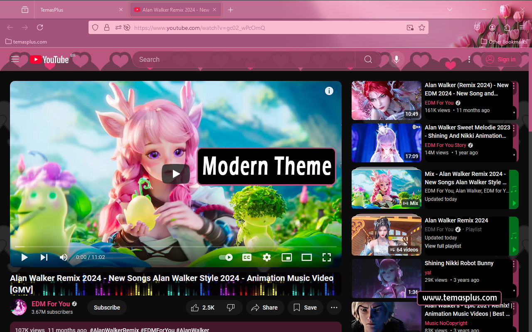Open the Extensions puzzle icon
Viewport: 532px width, 332px height.
507,27
